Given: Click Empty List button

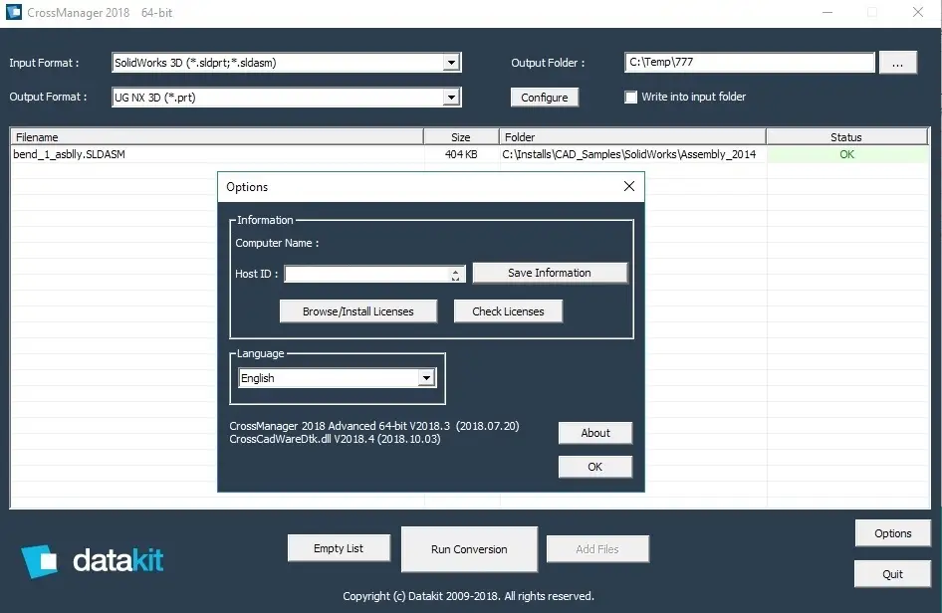Looking at the screenshot, I should coord(339,548).
